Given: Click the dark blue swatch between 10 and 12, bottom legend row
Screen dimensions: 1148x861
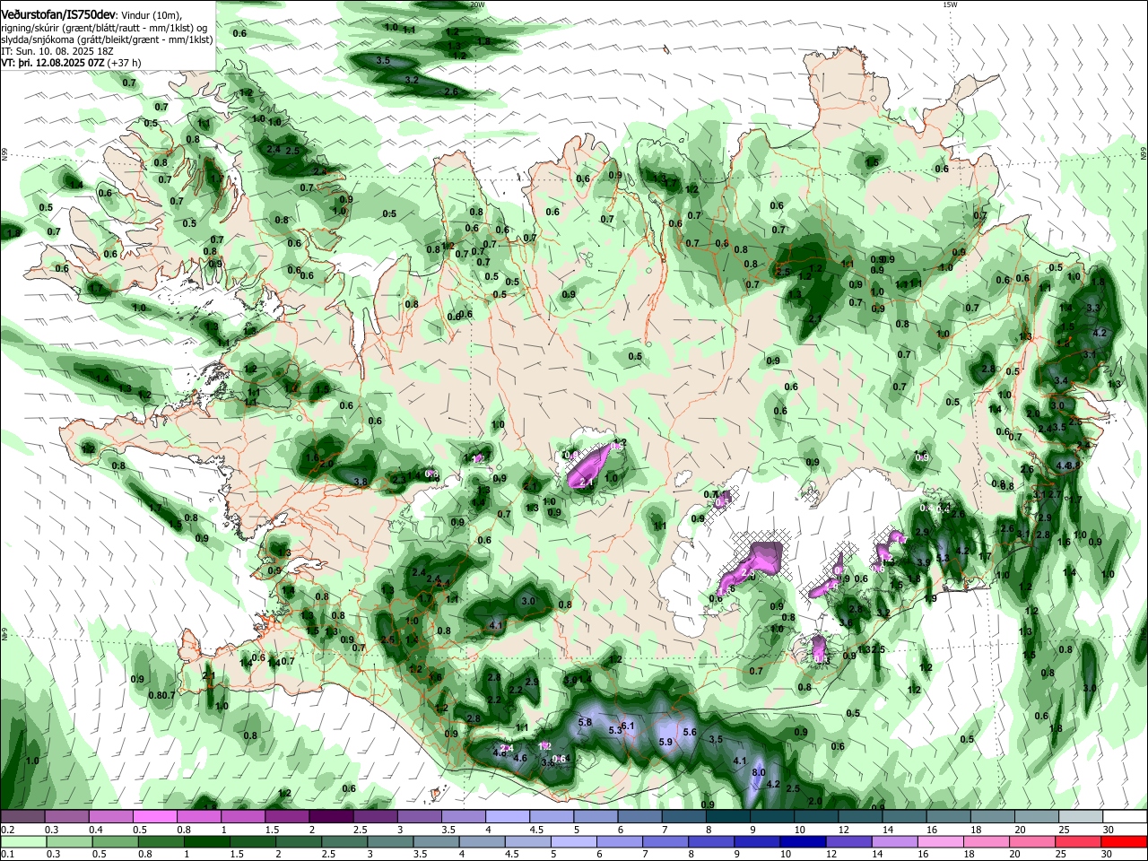Looking at the screenshot, I should coord(801,842).
